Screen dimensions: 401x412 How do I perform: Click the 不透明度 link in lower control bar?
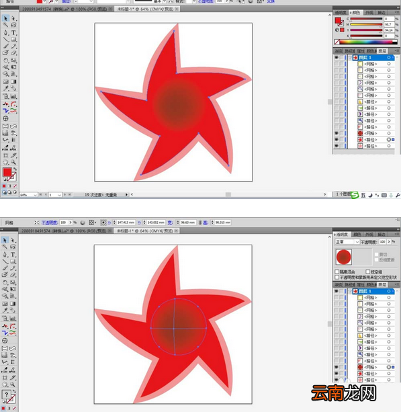(50, 222)
